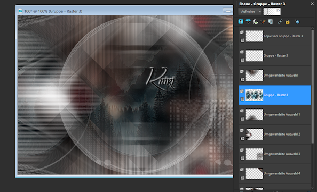The width and height of the screenshot is (317, 192).
Task: Click the chain link layers icon
Action: (280, 22)
